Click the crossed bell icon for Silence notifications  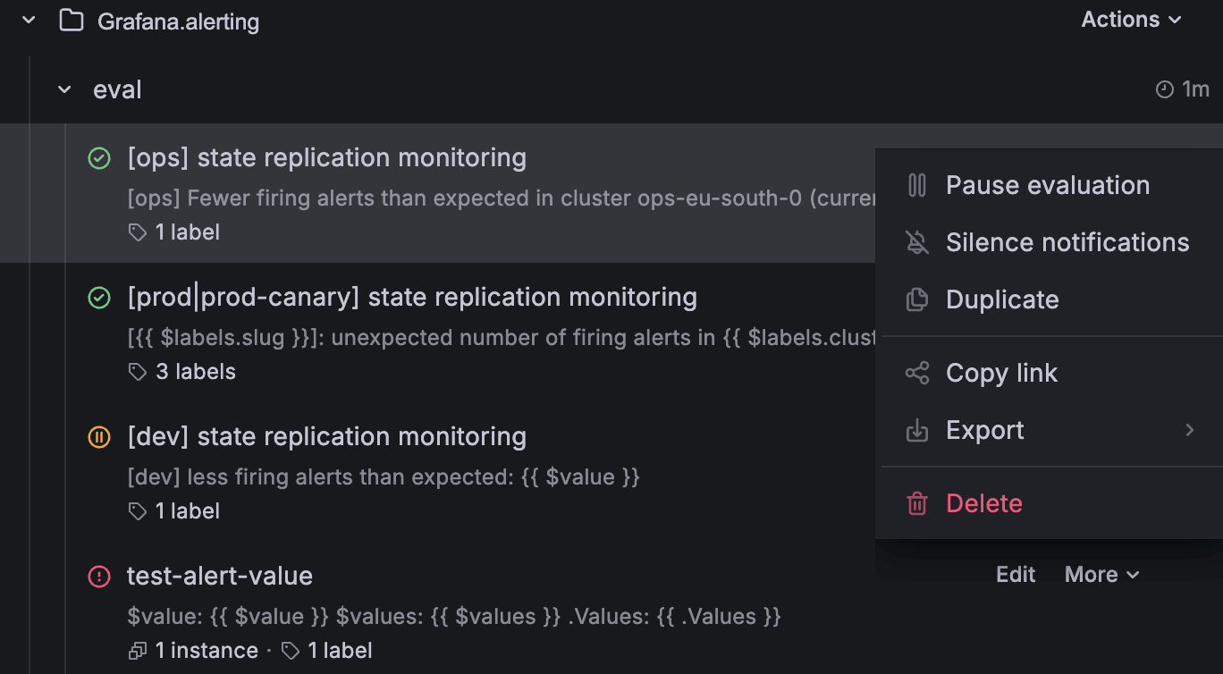click(x=916, y=241)
